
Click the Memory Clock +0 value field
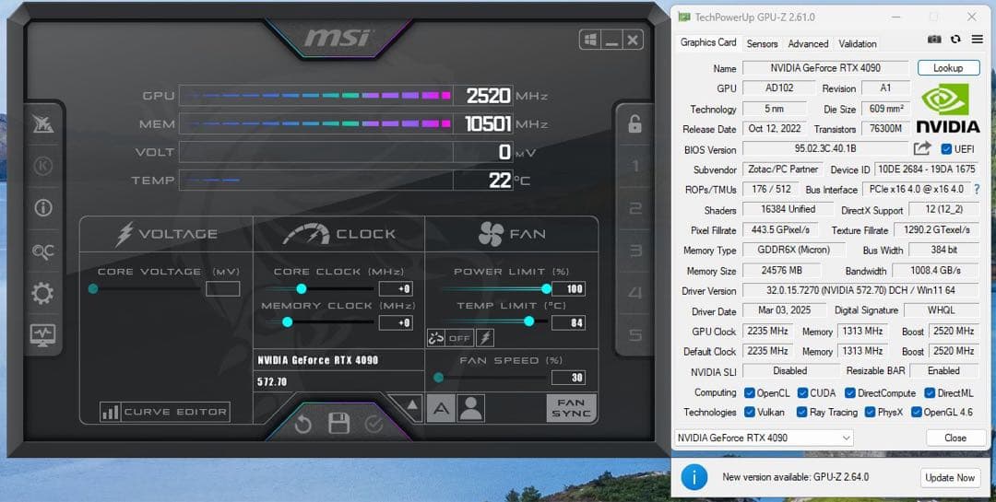point(396,322)
